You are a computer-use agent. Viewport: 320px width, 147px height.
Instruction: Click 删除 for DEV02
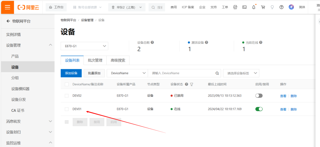click(x=294, y=96)
